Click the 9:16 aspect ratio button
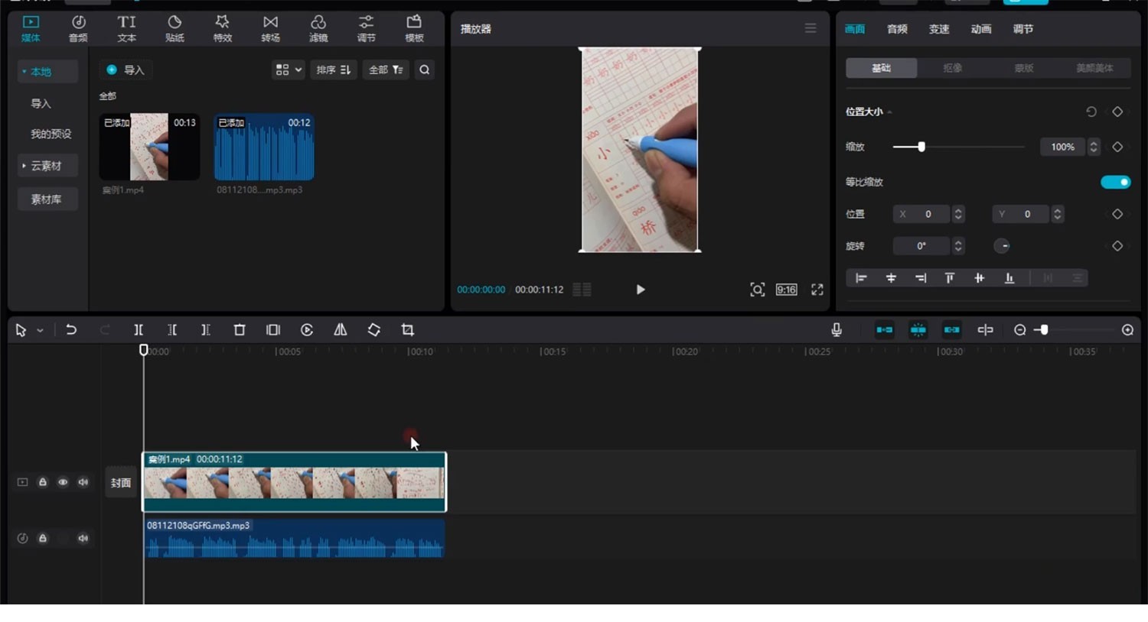 point(787,290)
